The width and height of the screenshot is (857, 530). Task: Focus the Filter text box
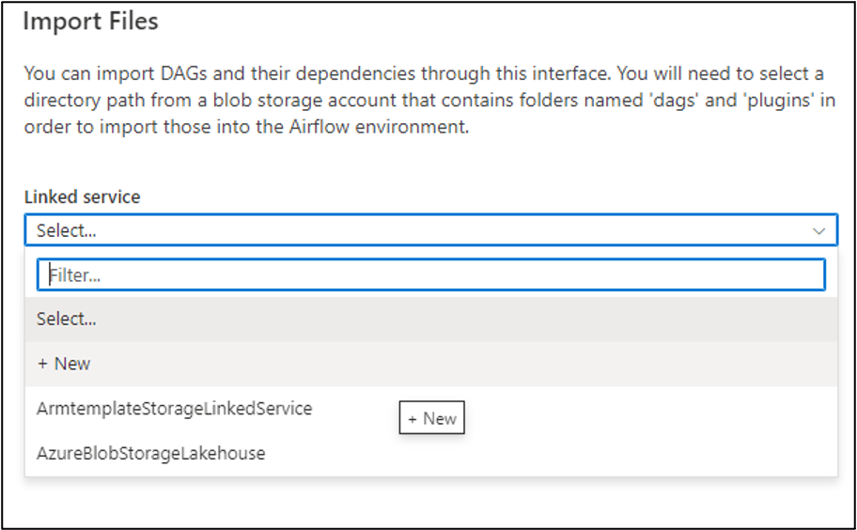(430, 275)
